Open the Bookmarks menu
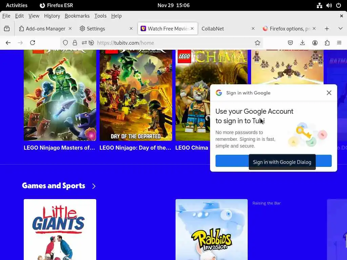Screen dimensions: 347x260 pyautogui.click(x=77, y=16)
